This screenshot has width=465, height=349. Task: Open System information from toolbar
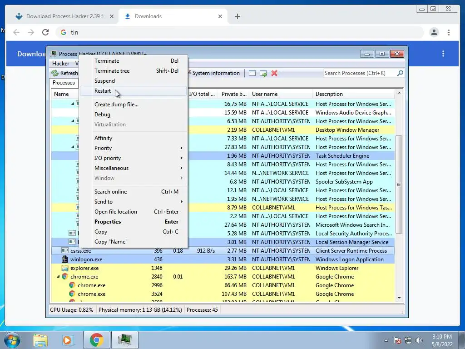point(214,73)
